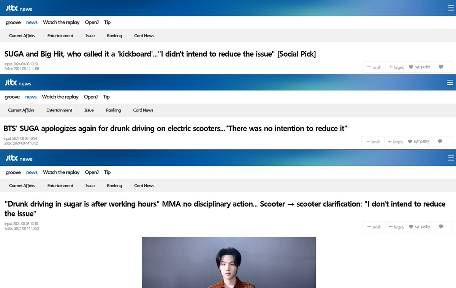The image size is (456, 288).
Task: Click the date text 'Edited 2024-08-14 16:52'
Action: pyautogui.click(x=21, y=143)
